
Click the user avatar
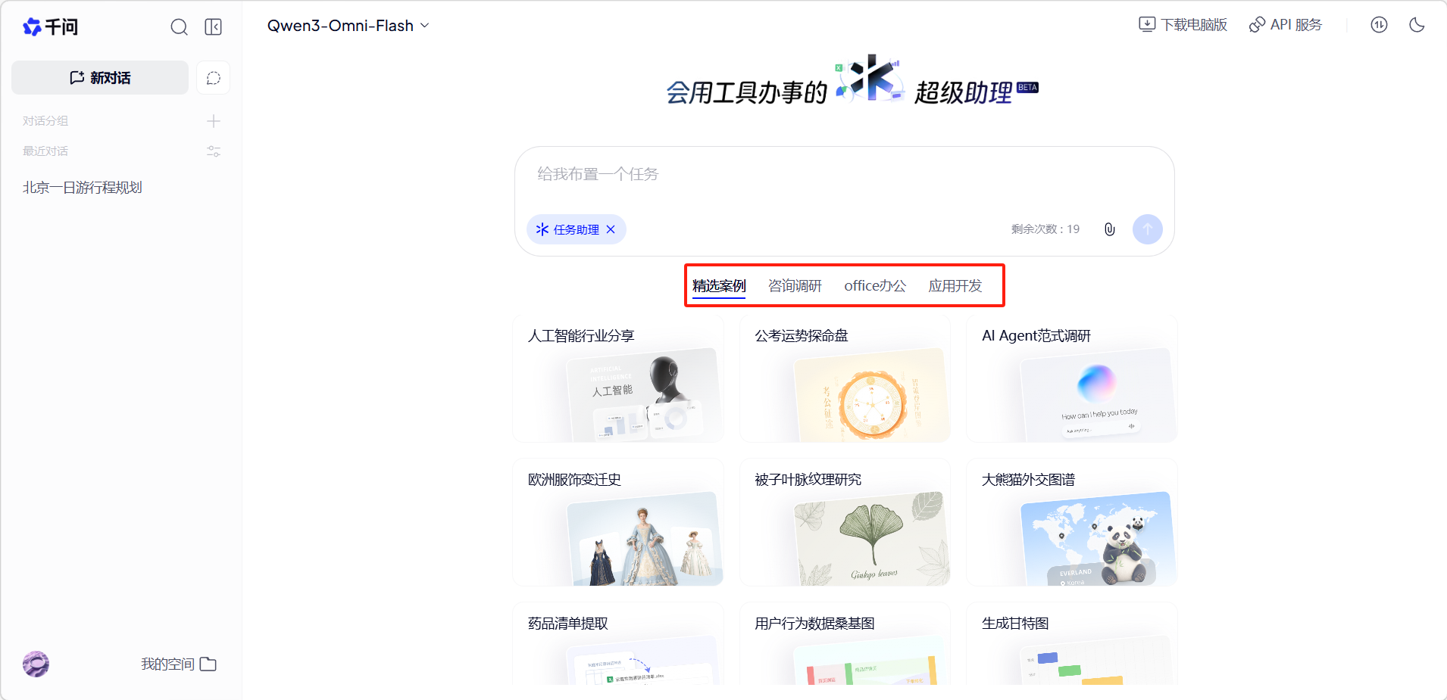tap(36, 664)
